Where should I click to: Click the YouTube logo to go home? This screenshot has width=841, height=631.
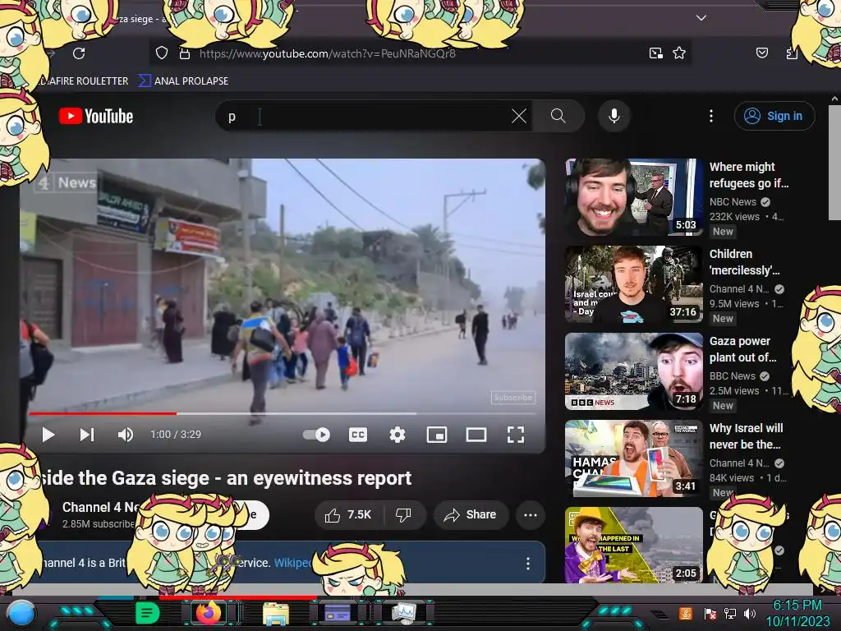(x=96, y=116)
